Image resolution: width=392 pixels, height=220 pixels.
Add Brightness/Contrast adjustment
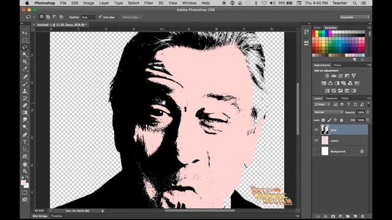(x=326, y=76)
